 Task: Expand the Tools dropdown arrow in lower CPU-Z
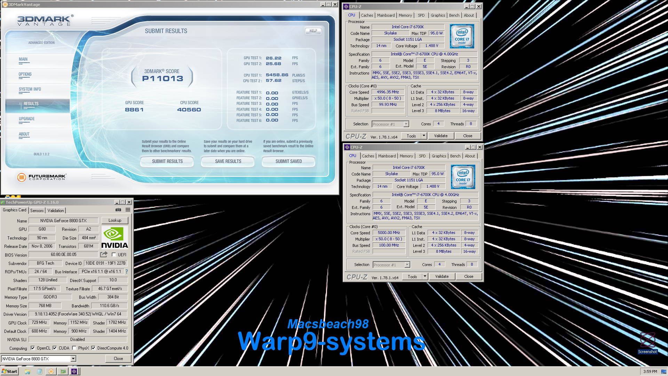click(x=425, y=276)
